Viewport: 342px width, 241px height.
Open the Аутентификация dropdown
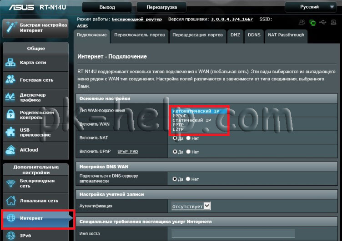click(x=191, y=206)
